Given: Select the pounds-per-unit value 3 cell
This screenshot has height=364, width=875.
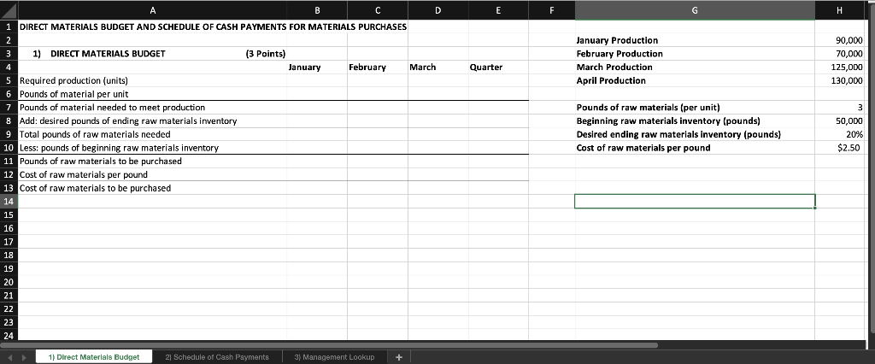Looking at the screenshot, I should pyautogui.click(x=841, y=107).
